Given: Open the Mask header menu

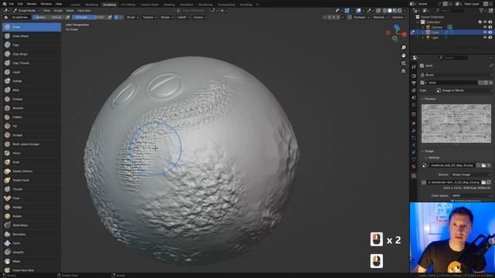Looking at the screenshot, I should coord(70,10).
